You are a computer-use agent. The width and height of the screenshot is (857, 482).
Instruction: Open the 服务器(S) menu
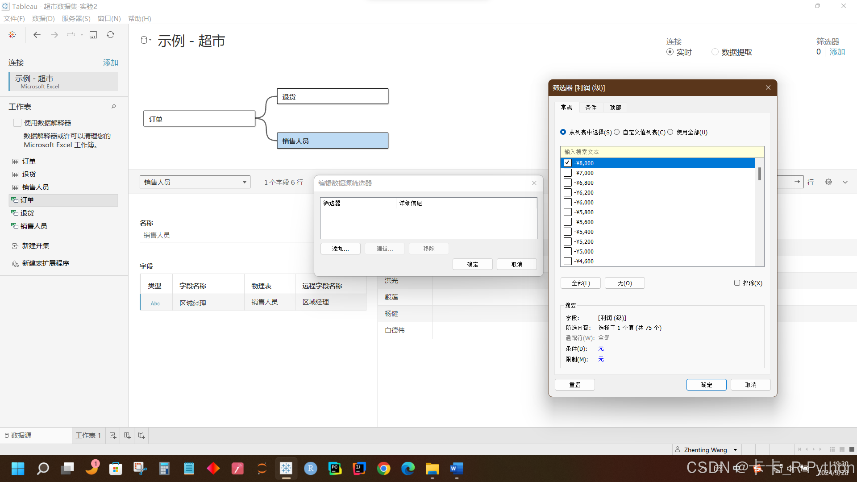click(x=76, y=19)
